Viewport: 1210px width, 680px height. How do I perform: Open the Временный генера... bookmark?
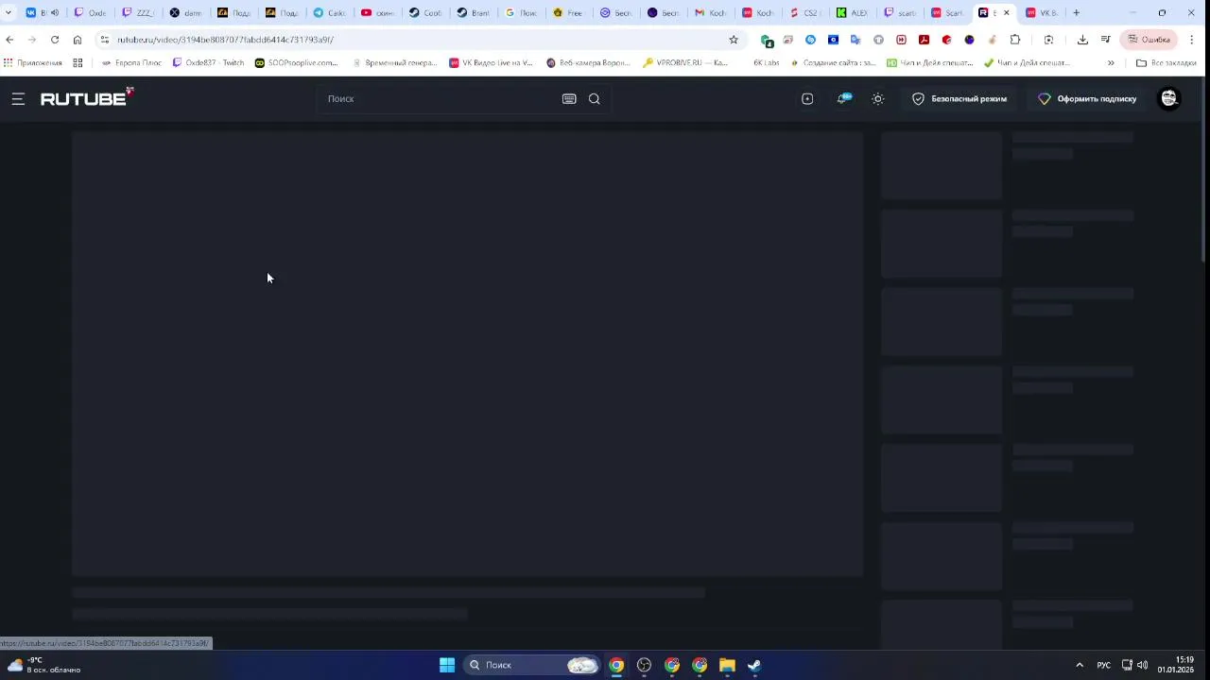point(393,62)
